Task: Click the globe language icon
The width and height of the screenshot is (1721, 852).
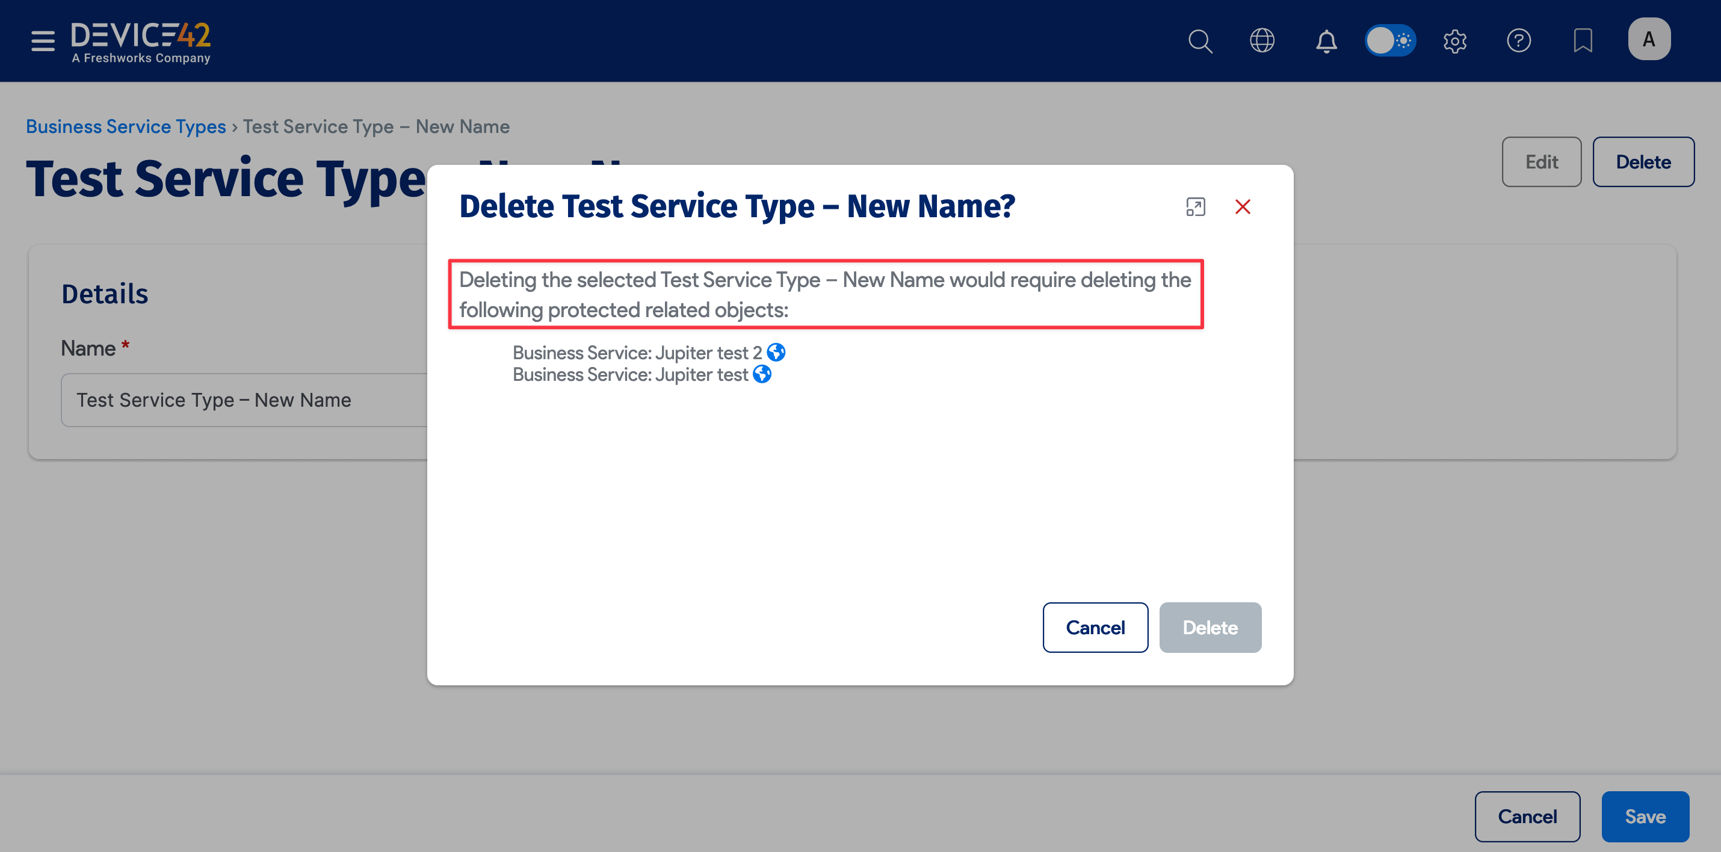Action: 1262,41
